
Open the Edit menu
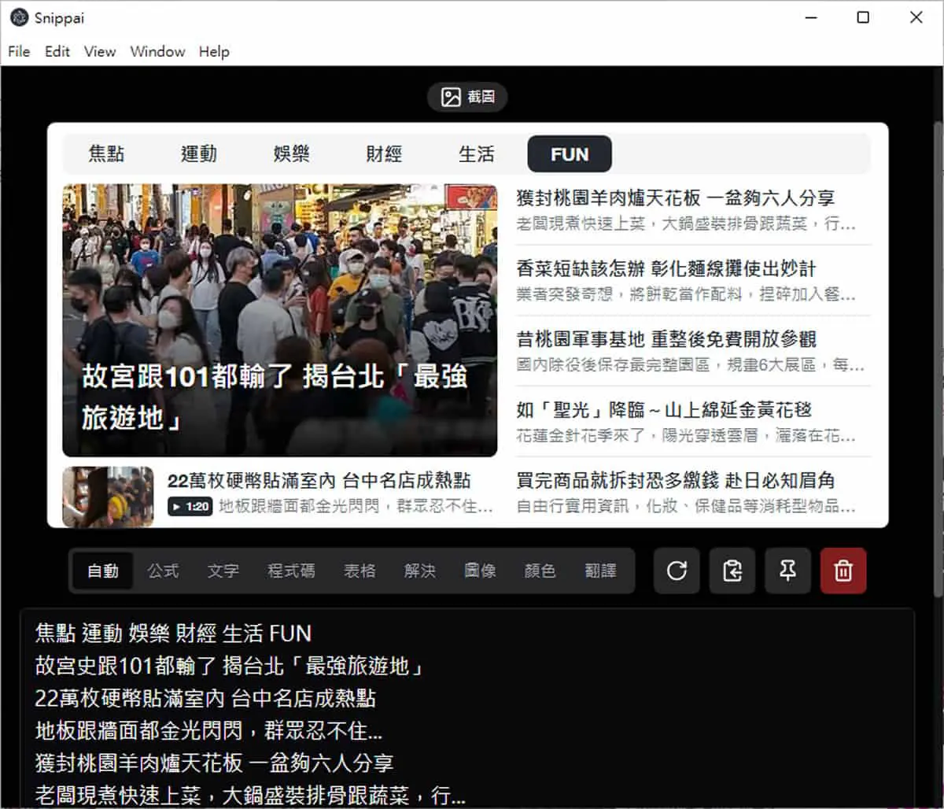coord(57,51)
